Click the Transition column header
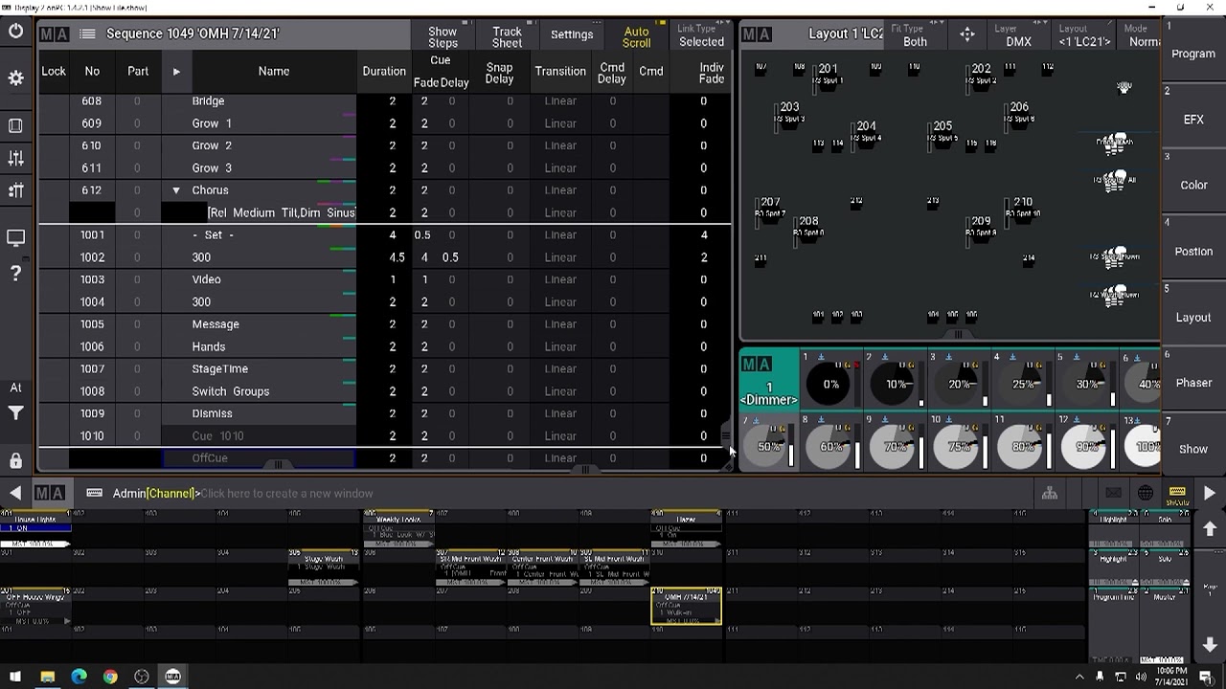Image resolution: width=1226 pixels, height=689 pixels. [x=560, y=71]
